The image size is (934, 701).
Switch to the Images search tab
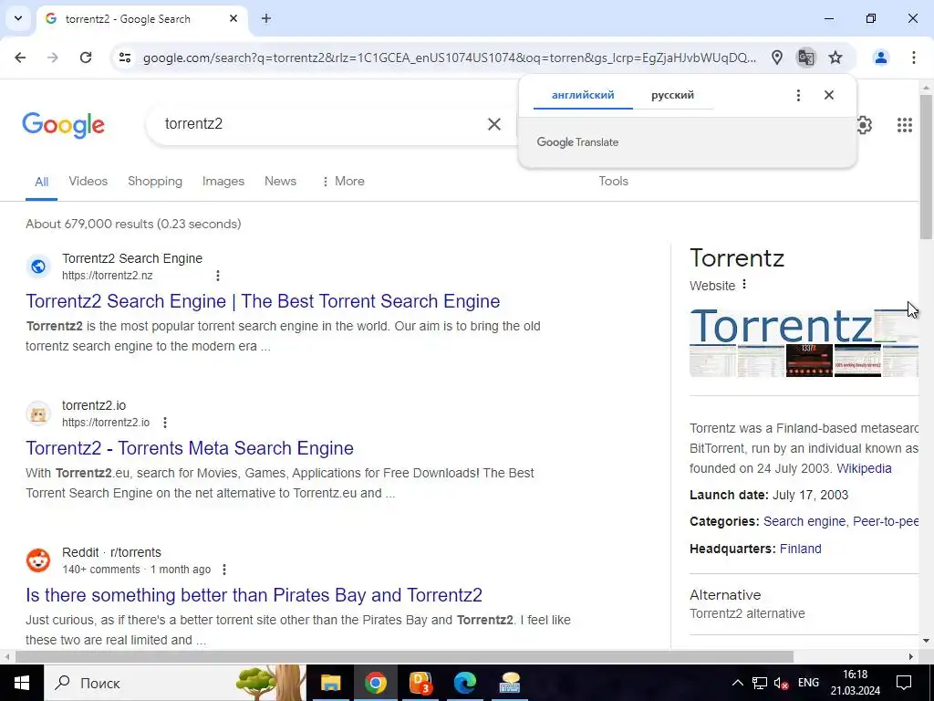click(x=223, y=182)
